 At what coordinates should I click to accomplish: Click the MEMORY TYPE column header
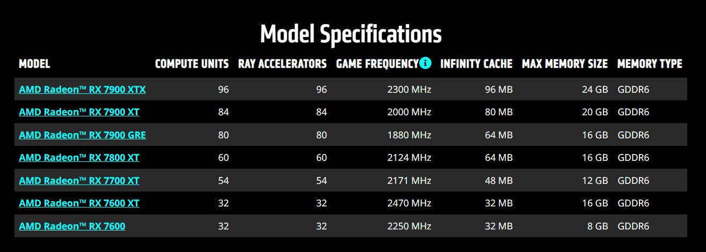tap(650, 64)
